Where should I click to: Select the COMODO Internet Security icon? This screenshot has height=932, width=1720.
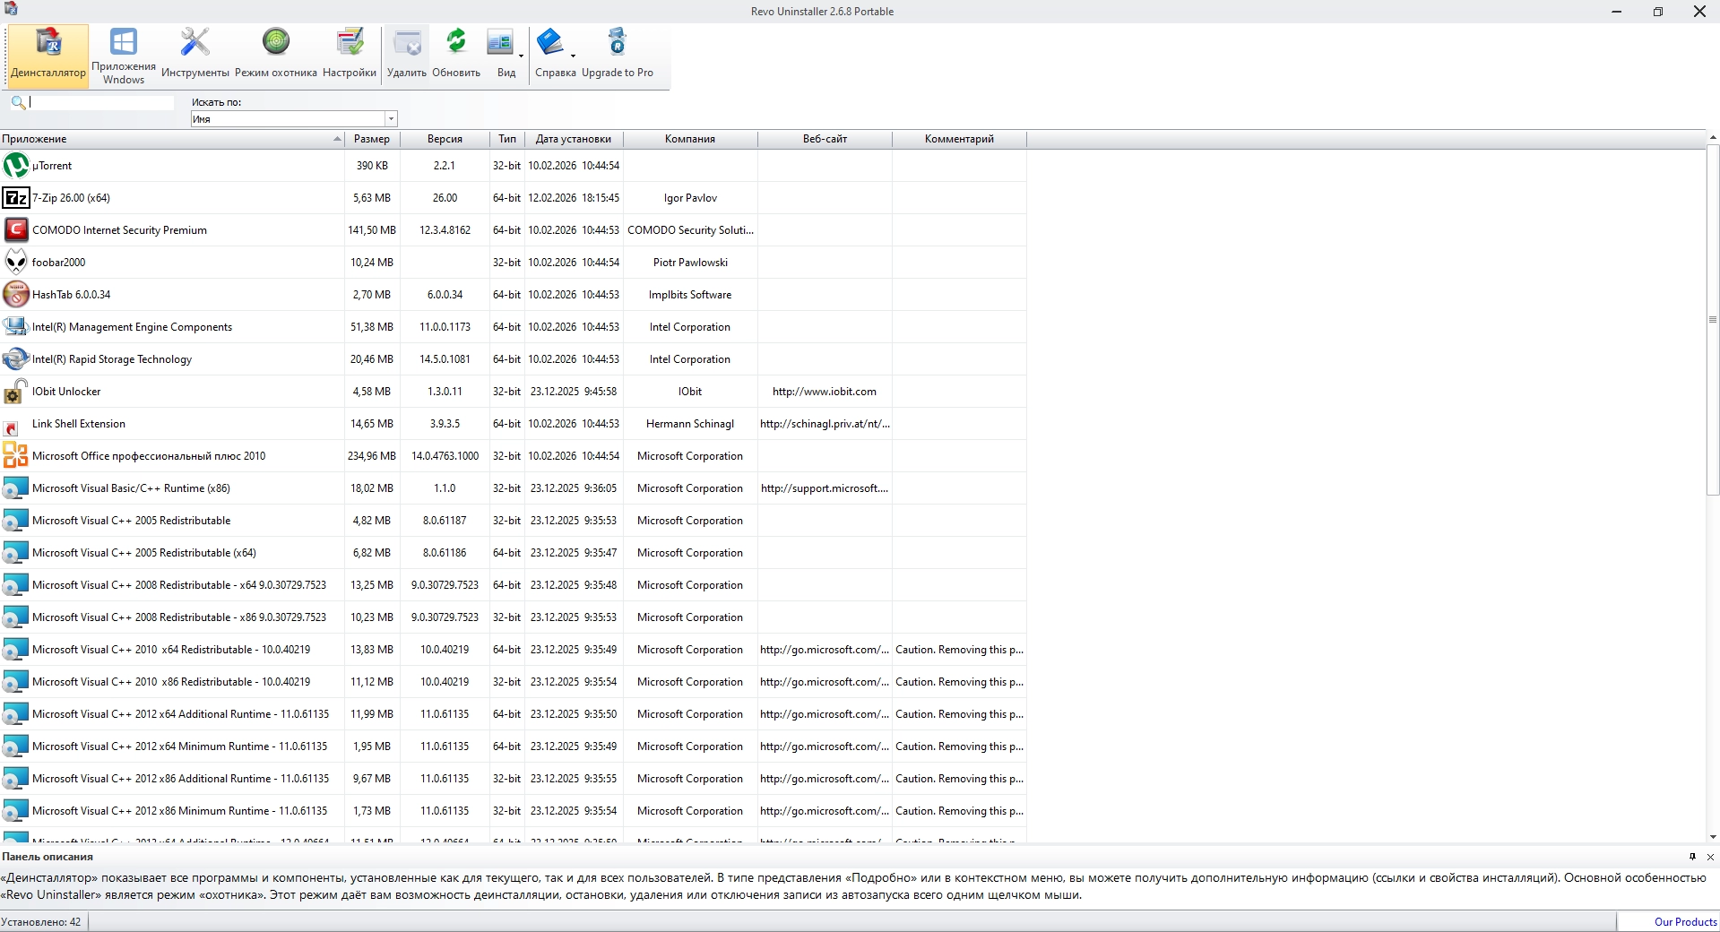[x=16, y=230]
